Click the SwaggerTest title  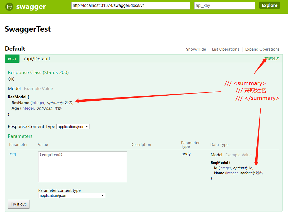pyautogui.click(x=28, y=29)
